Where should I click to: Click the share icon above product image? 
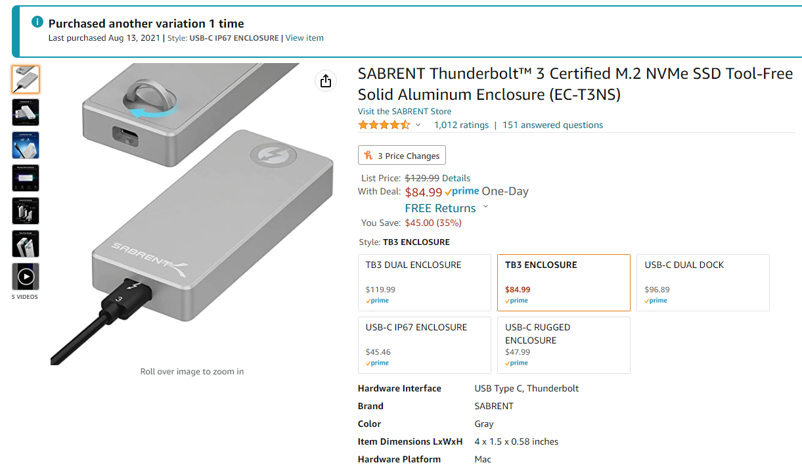click(x=326, y=81)
